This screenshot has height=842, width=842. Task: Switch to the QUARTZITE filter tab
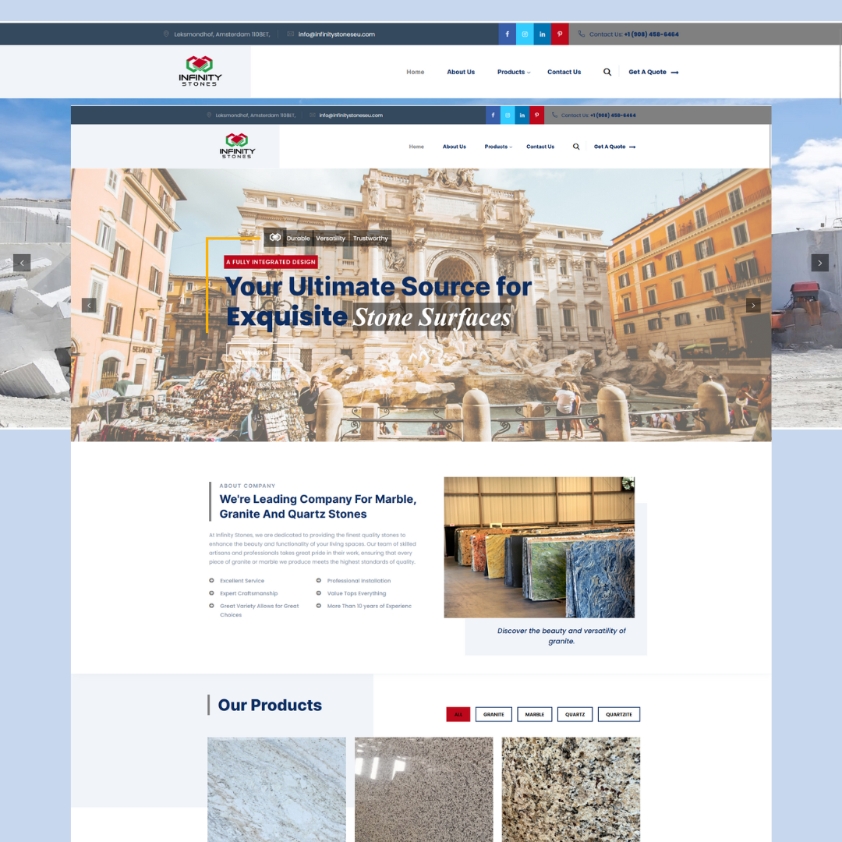618,713
